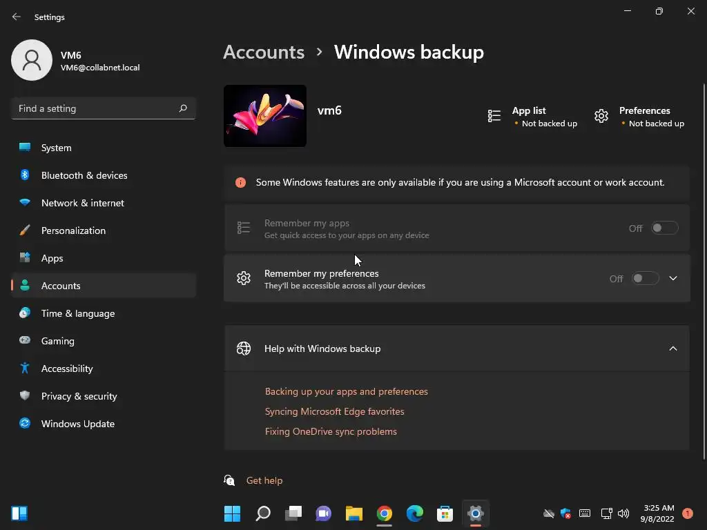The width and height of the screenshot is (707, 530).
Task: Go to Network & internet settings
Action: 104,203
